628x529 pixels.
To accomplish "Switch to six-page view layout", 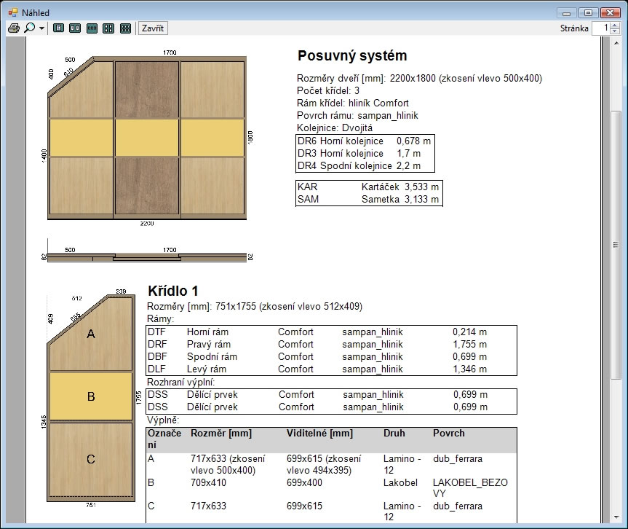I will coord(125,28).
